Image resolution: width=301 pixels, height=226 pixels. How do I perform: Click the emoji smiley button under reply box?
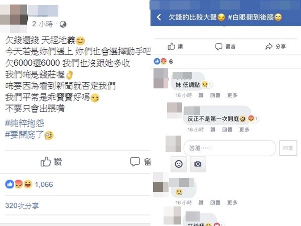pyautogui.click(x=179, y=164)
